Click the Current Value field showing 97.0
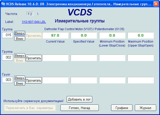The width and height of the screenshot is (160, 115). [55, 35]
